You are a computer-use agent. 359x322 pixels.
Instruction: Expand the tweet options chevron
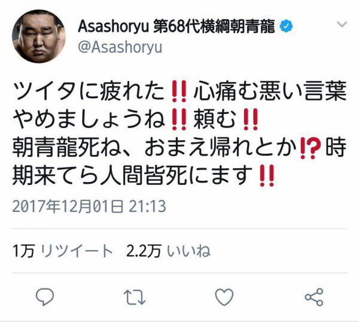[x=342, y=24]
